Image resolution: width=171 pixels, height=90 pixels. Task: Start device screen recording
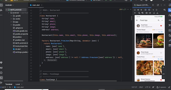tap(150, 13)
